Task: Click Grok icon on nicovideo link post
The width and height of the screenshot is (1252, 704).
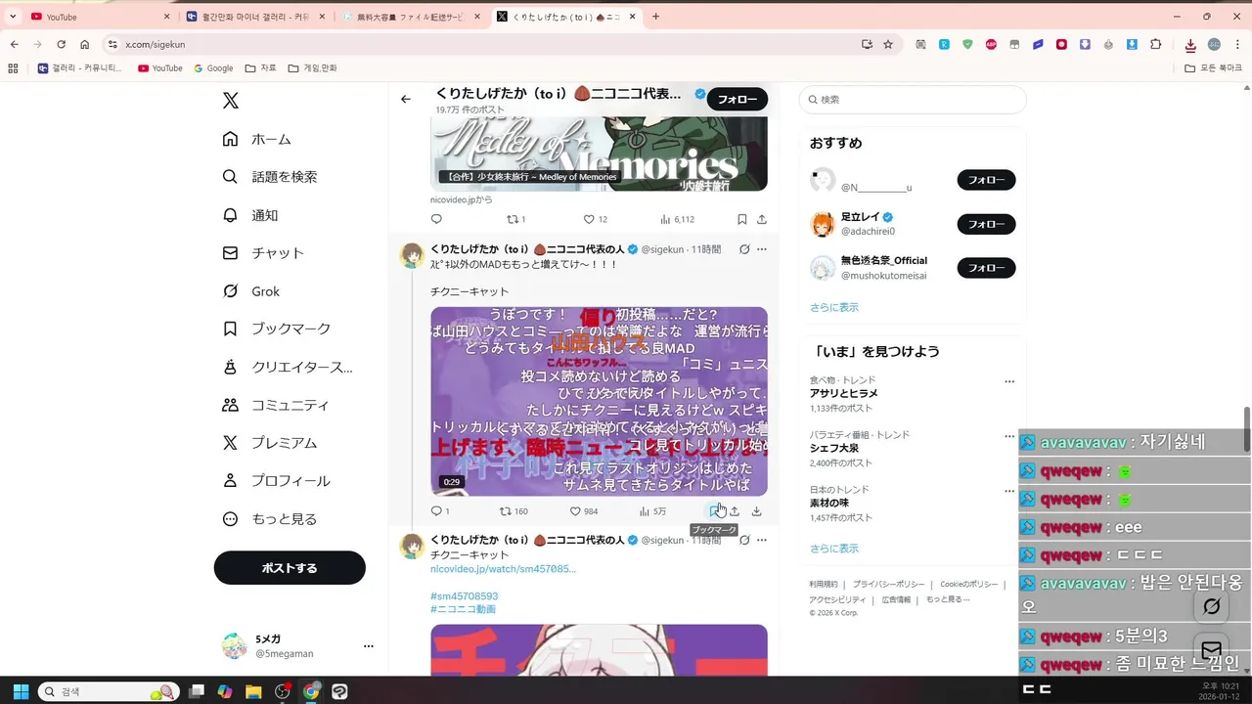Action: 744,540
